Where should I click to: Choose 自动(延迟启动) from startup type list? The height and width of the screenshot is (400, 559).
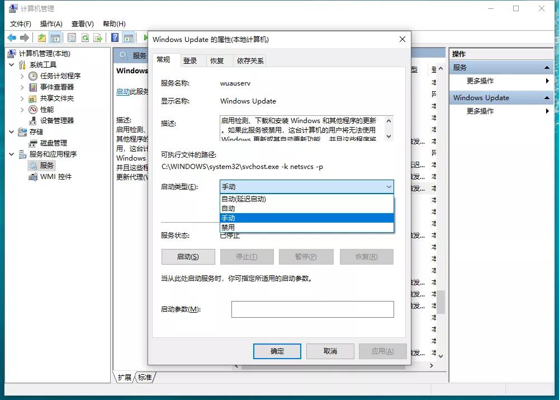pyautogui.click(x=306, y=199)
